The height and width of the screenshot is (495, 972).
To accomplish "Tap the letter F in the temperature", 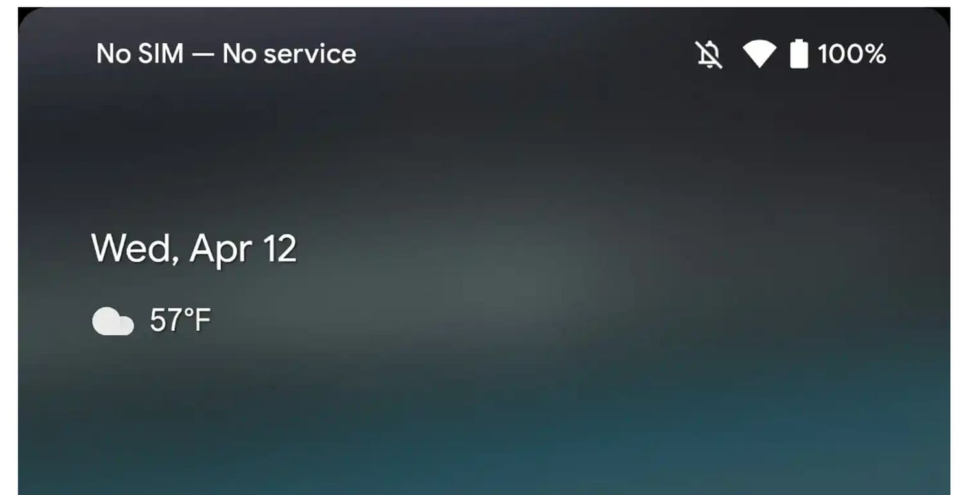I will 202,321.
